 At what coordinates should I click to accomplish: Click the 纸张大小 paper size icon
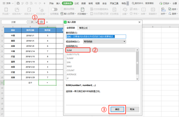coord(29,10)
